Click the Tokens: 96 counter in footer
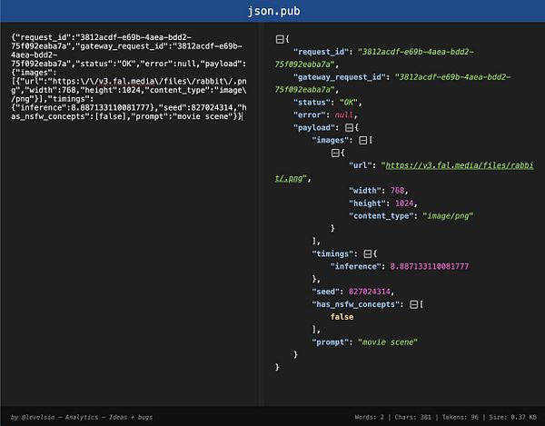The width and height of the screenshot is (545, 426). (x=461, y=417)
